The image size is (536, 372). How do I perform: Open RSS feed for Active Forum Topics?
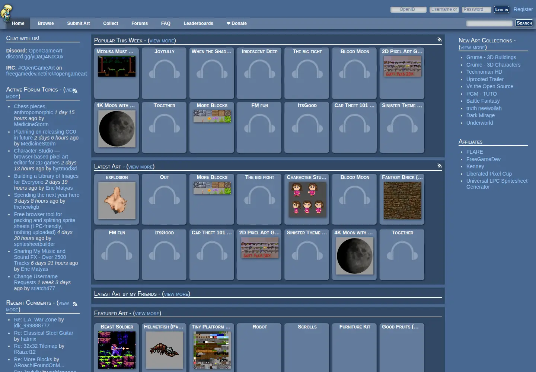point(75,90)
